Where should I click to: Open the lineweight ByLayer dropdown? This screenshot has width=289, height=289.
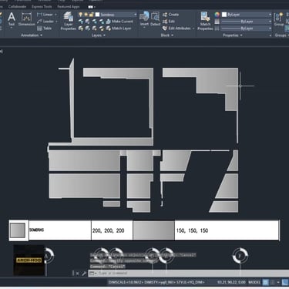270,22
